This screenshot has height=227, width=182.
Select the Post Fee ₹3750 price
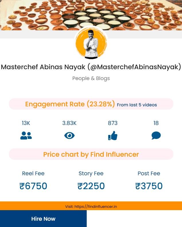149,186
